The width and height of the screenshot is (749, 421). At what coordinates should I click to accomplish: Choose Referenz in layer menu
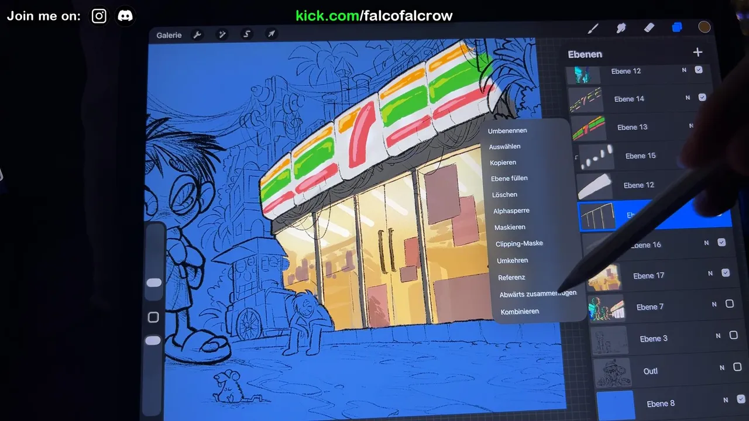tap(511, 278)
